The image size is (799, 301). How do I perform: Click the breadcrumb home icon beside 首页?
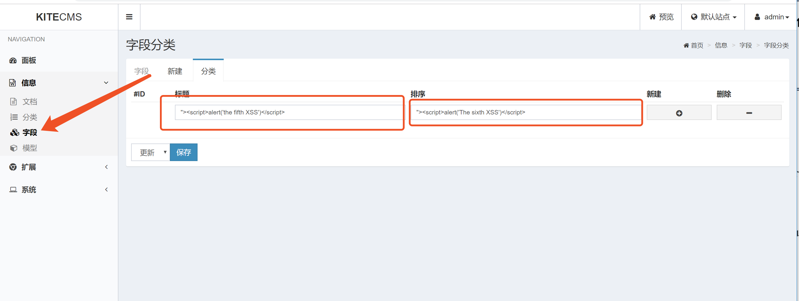coord(686,45)
